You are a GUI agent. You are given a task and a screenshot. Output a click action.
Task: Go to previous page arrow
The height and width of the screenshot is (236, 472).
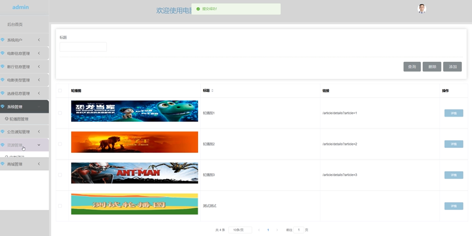(259, 230)
